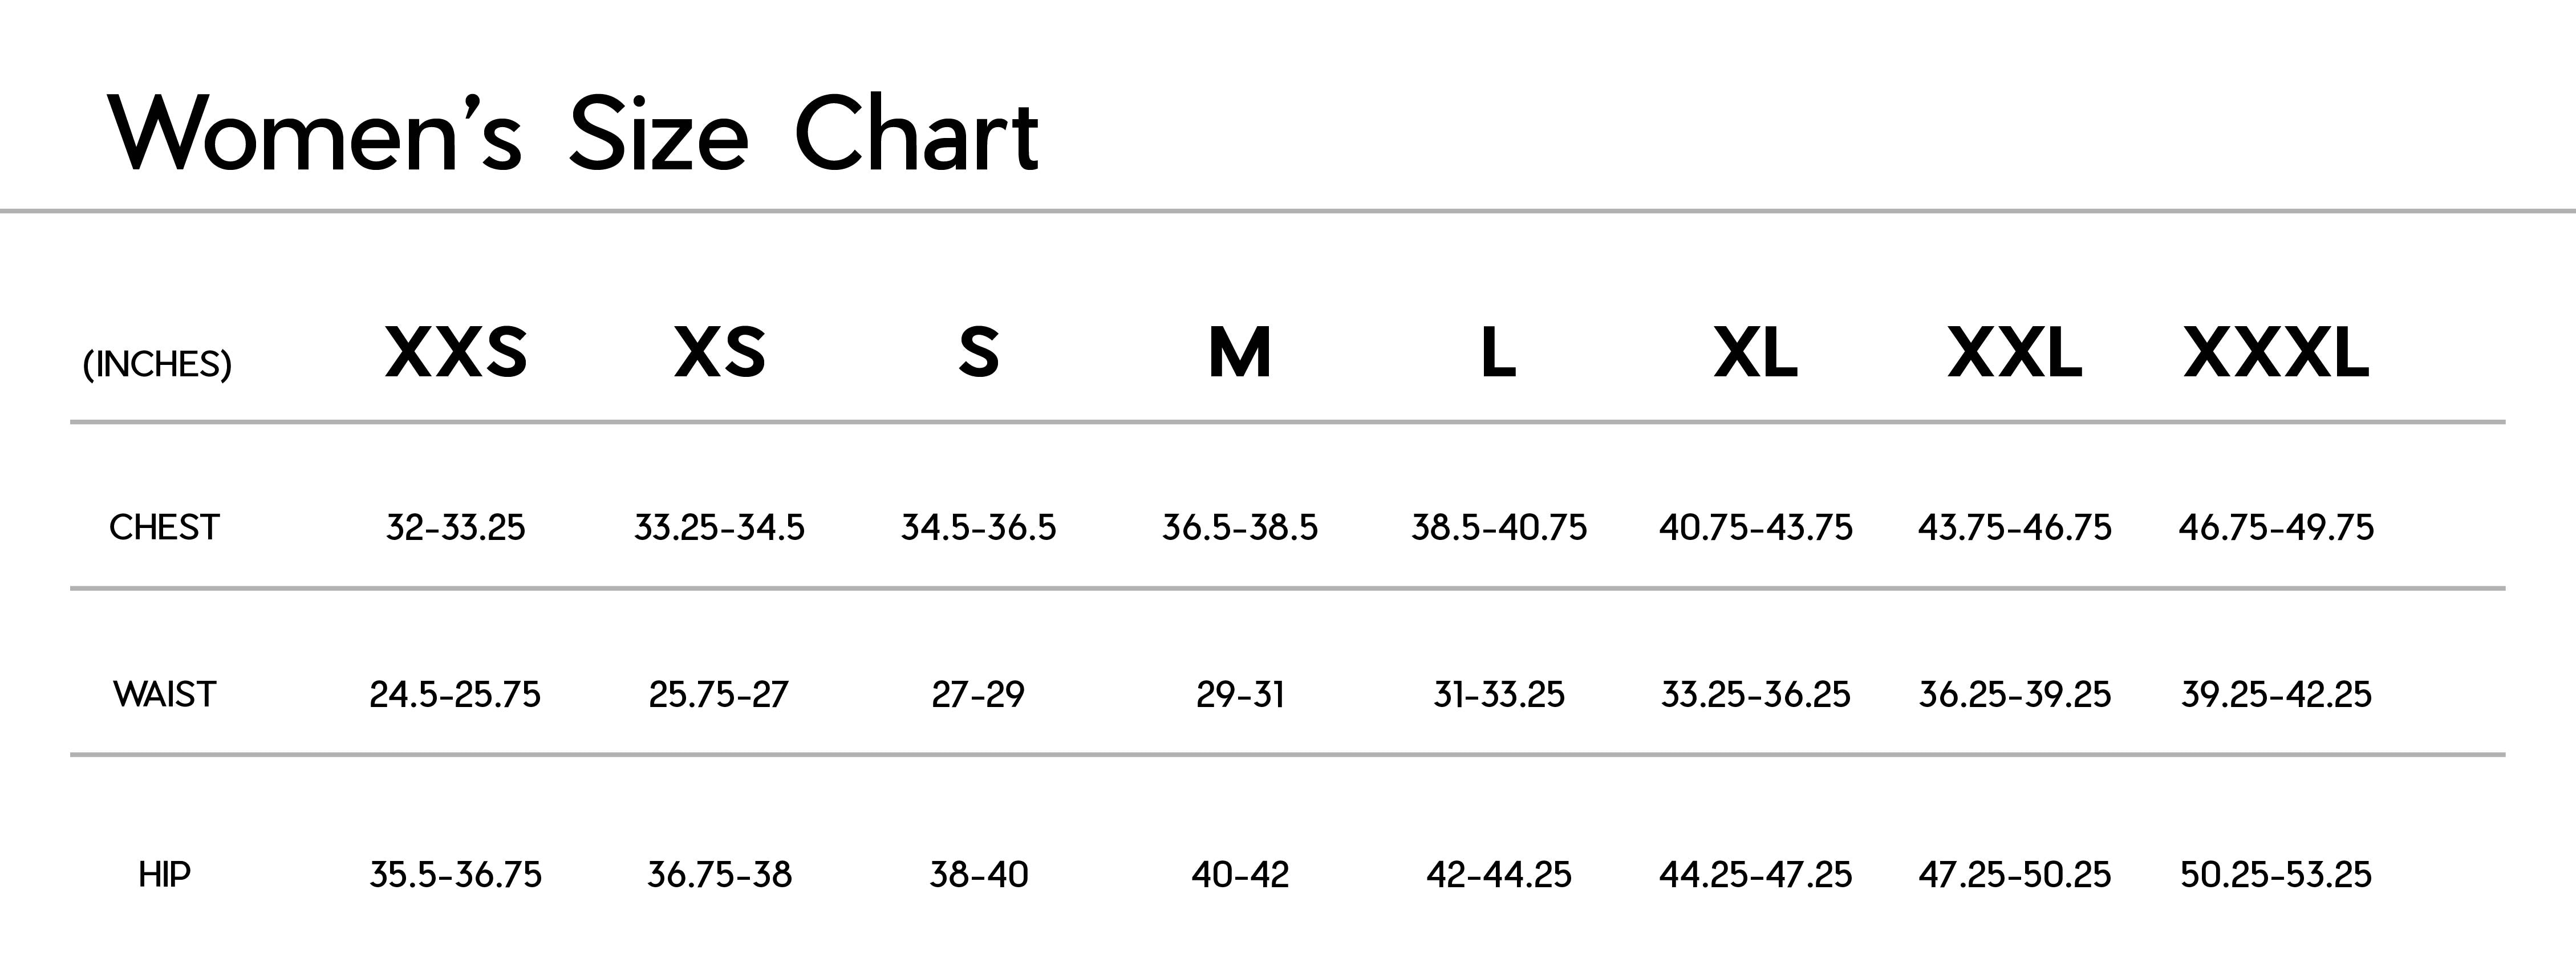Viewport: 2576px width, 979px height.
Task: Select the XS size column header
Action: click(720, 353)
